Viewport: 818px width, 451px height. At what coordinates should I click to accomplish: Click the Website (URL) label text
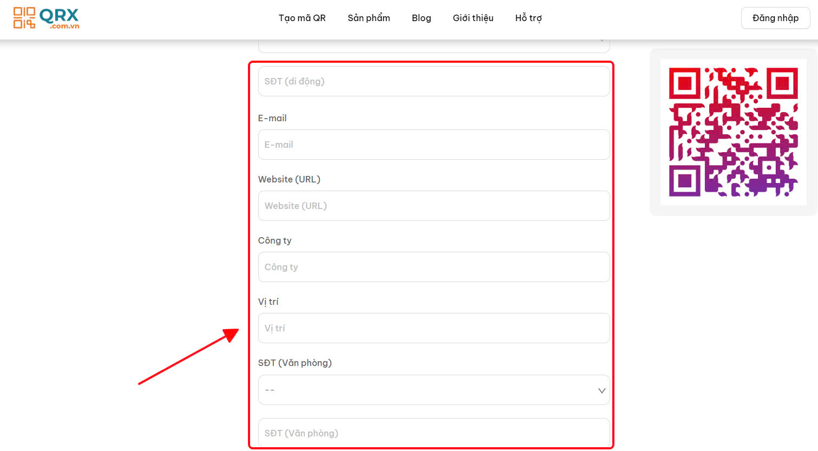point(289,179)
